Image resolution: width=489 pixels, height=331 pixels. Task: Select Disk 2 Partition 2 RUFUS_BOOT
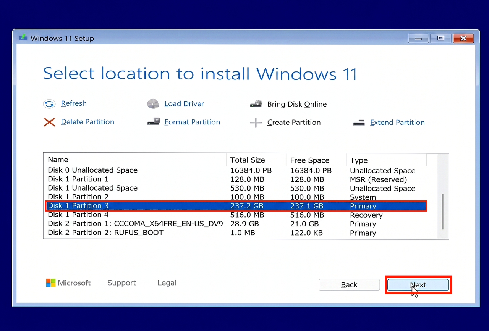coord(235,233)
